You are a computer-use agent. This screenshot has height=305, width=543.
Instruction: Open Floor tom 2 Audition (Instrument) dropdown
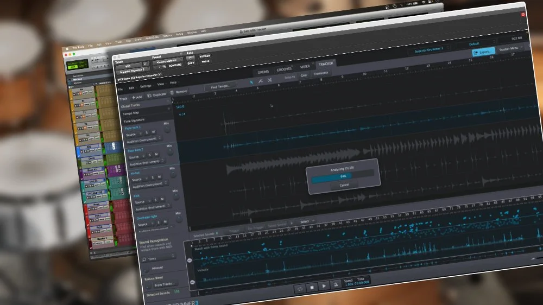(x=147, y=163)
